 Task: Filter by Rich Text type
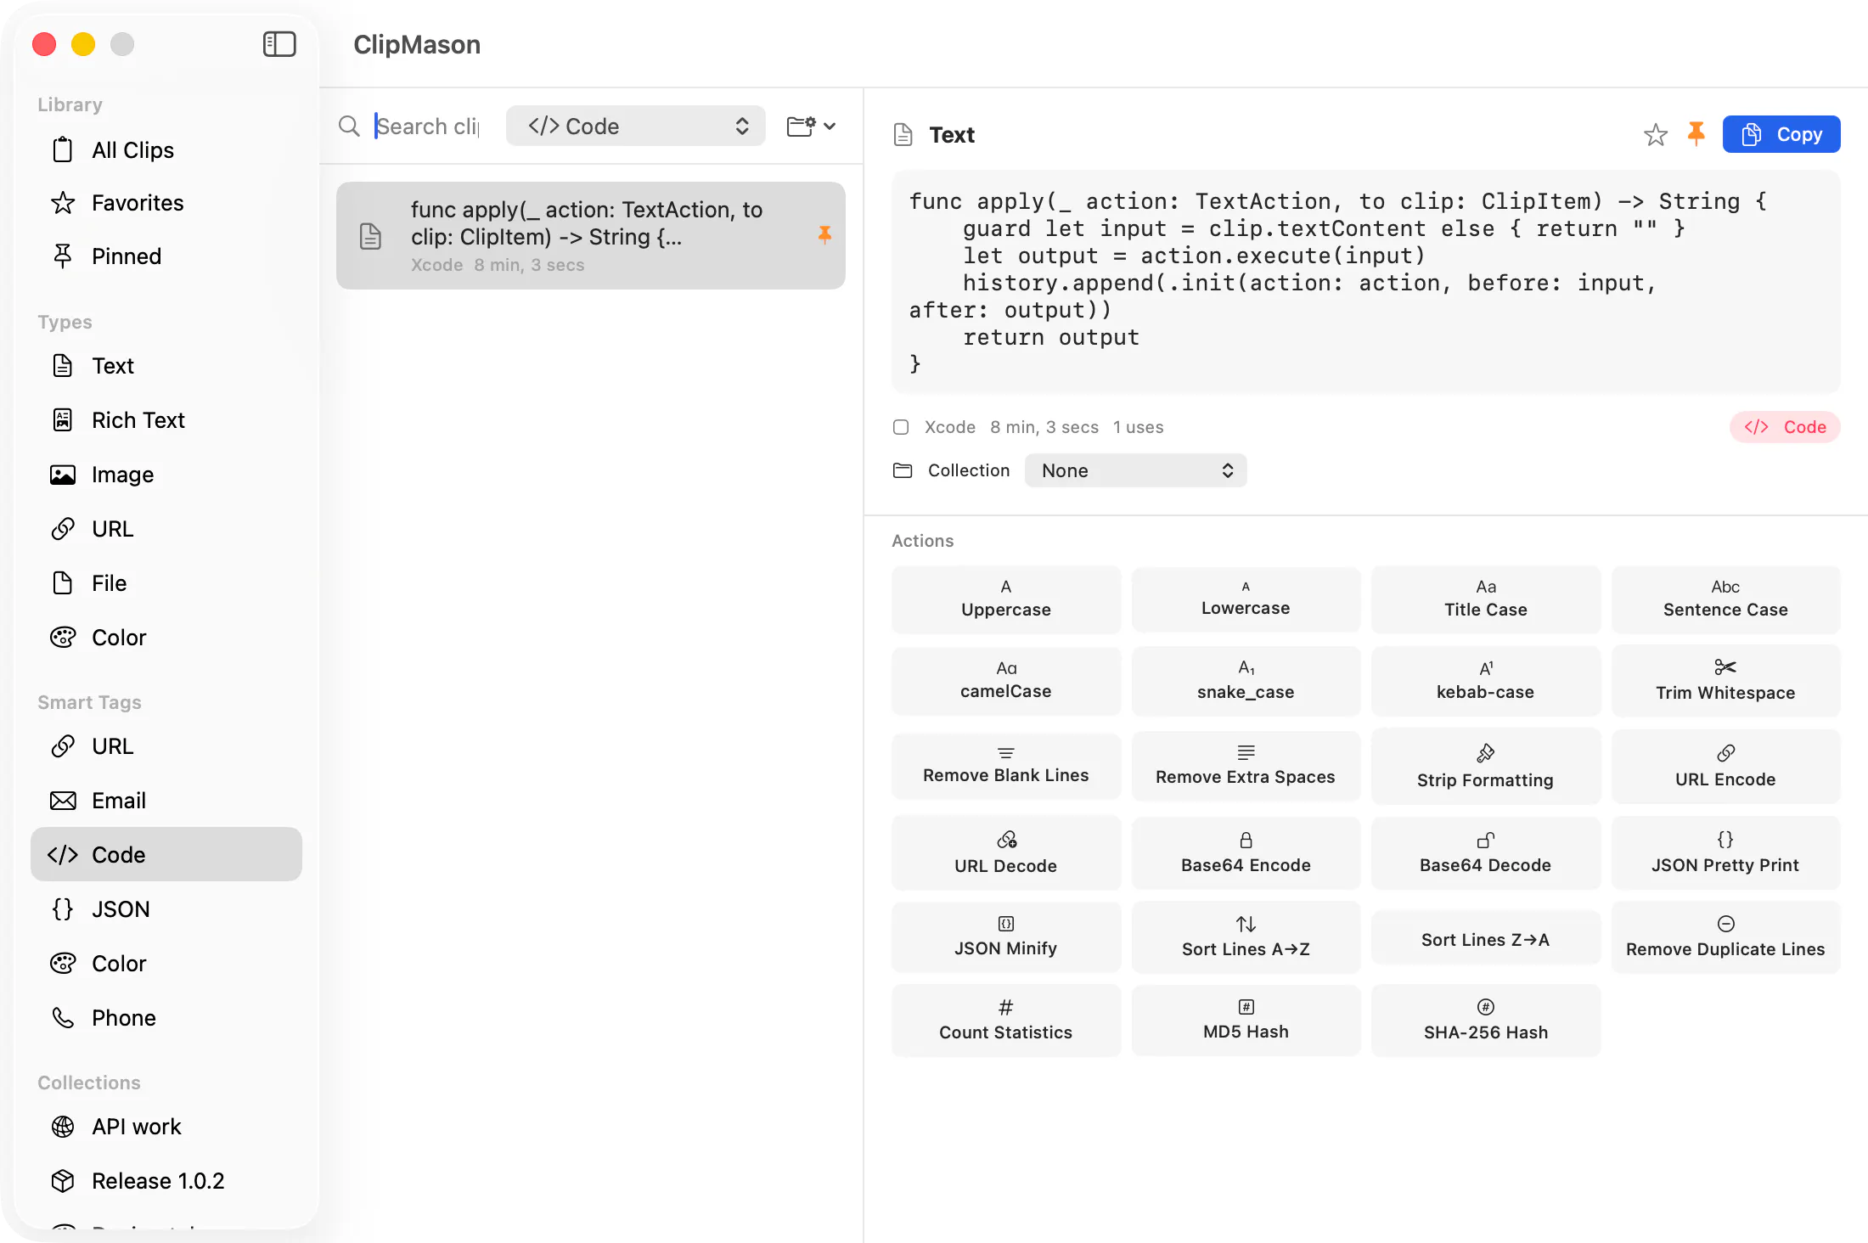pyautogui.click(x=166, y=420)
